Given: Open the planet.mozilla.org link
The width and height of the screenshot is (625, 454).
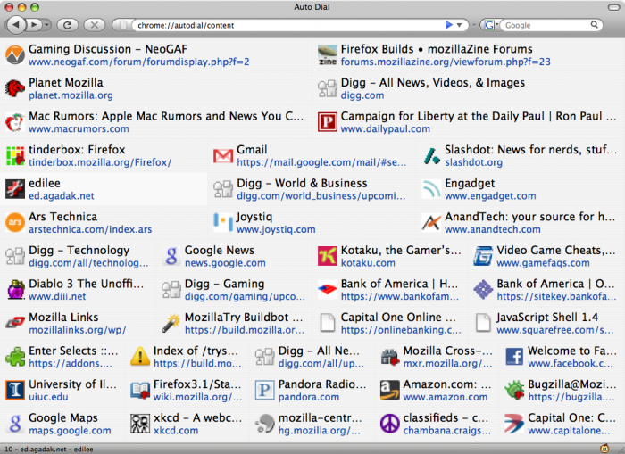Looking at the screenshot, I should pyautogui.click(x=71, y=95).
